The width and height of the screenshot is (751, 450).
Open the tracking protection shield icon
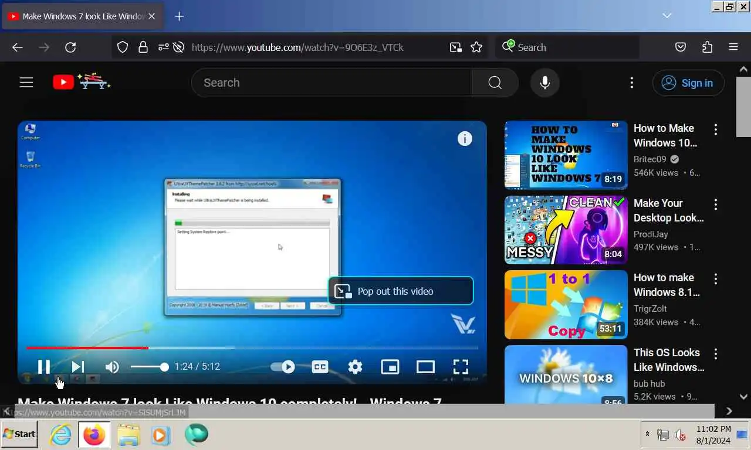pos(123,47)
